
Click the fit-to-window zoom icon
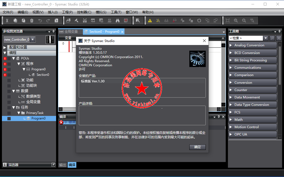tap(228, 20)
